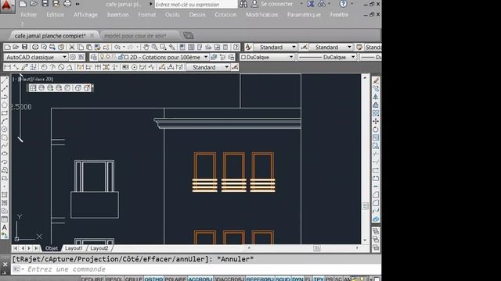Select the Line draw tool
The height and width of the screenshot is (281, 501).
(x=5, y=80)
